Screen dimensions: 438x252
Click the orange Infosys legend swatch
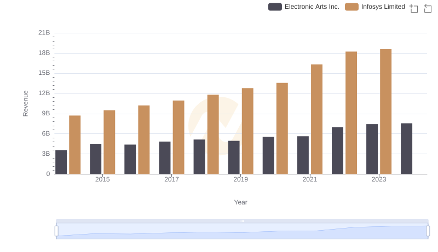(351, 7)
